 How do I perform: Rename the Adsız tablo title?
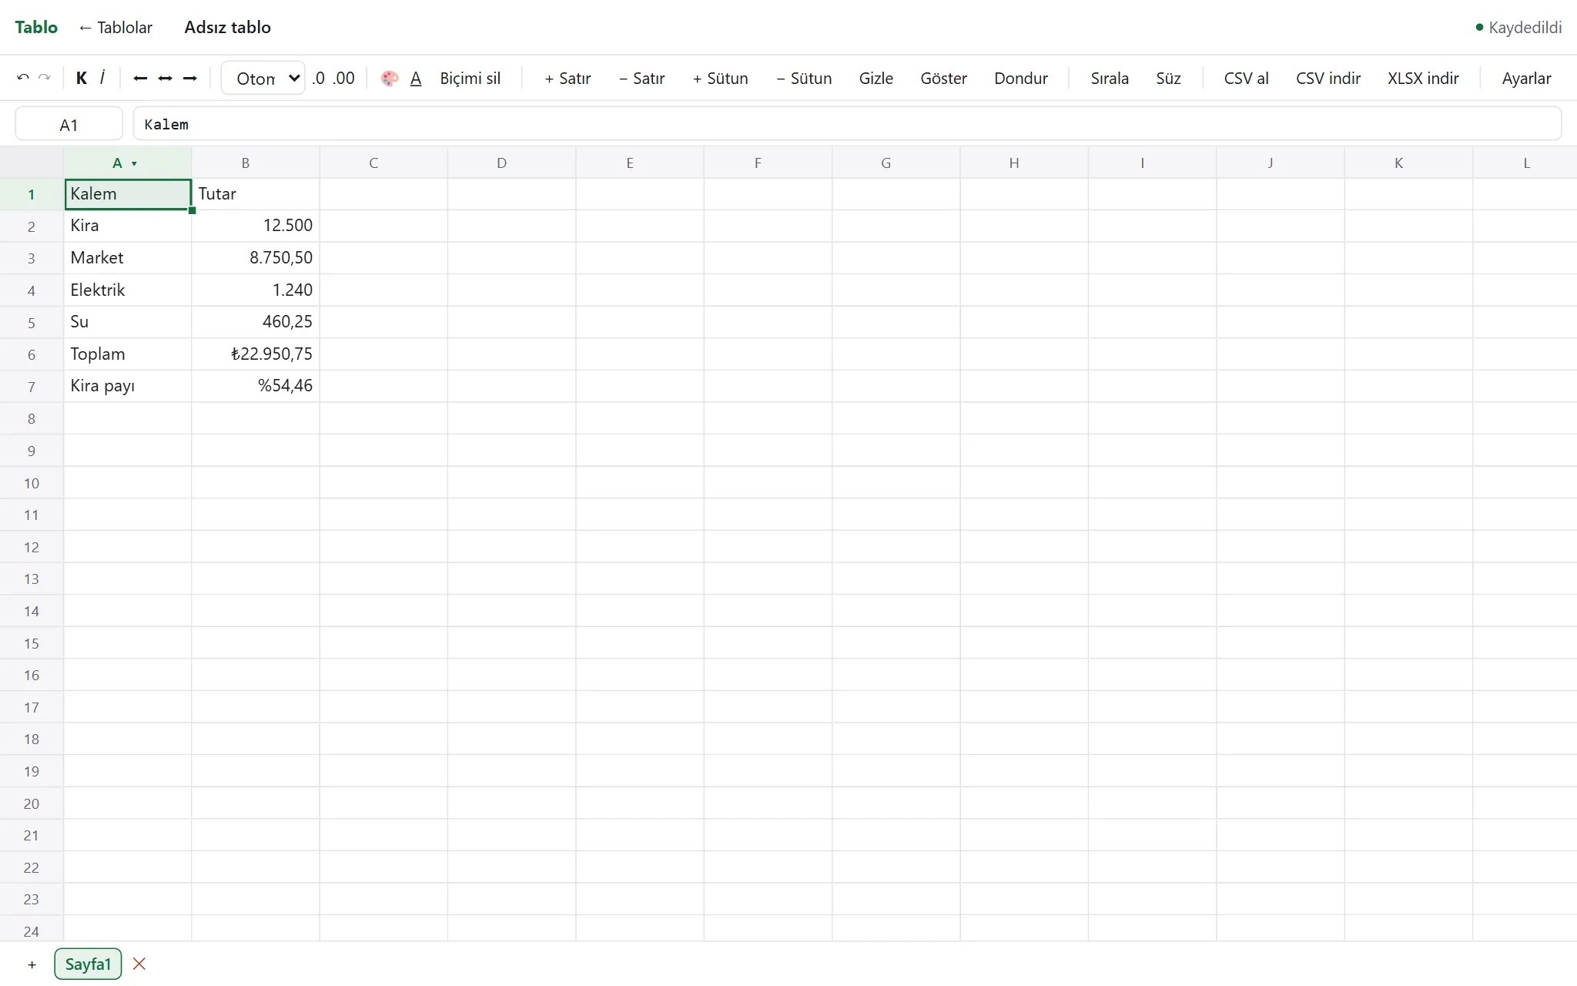point(228,27)
